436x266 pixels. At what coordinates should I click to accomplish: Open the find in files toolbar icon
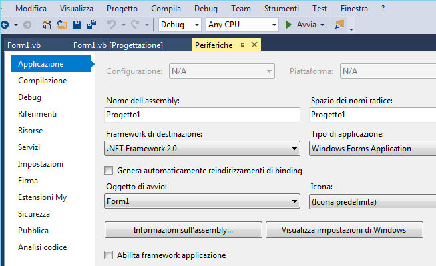click(339, 25)
